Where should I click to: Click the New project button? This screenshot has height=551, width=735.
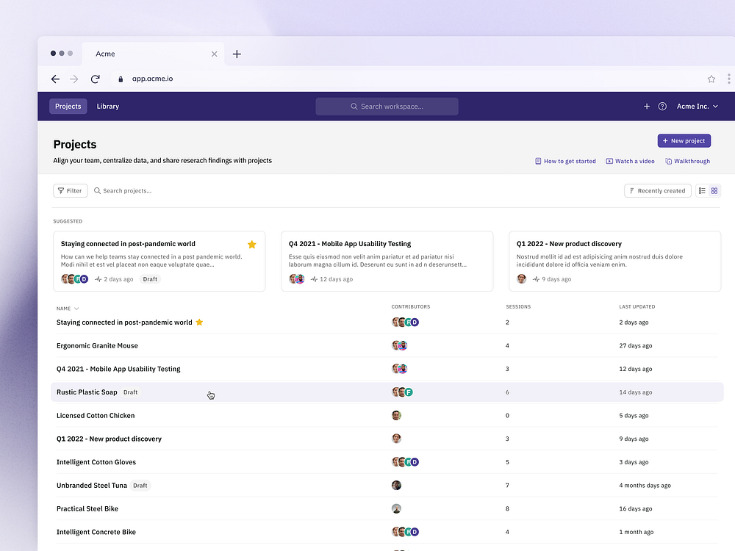tap(684, 141)
